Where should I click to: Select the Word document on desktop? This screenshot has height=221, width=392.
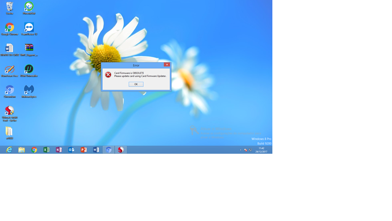click(10, 50)
